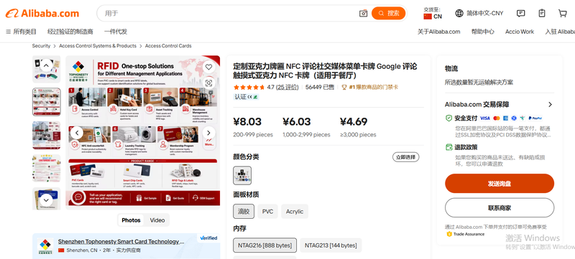Click the 发送询盘 button
The height and width of the screenshot is (259, 575).
tap(500, 184)
